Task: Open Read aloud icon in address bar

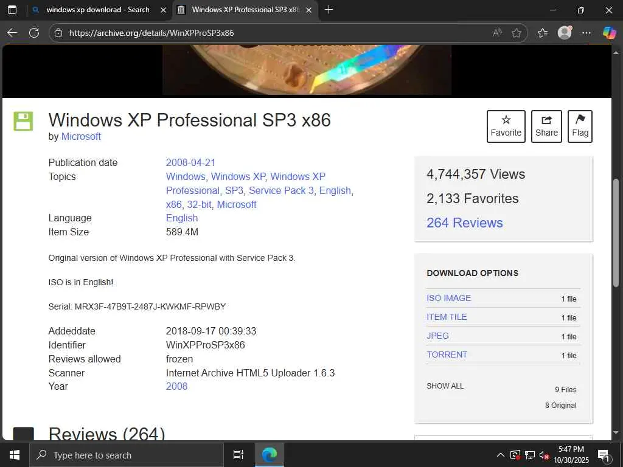Action: 497,33
